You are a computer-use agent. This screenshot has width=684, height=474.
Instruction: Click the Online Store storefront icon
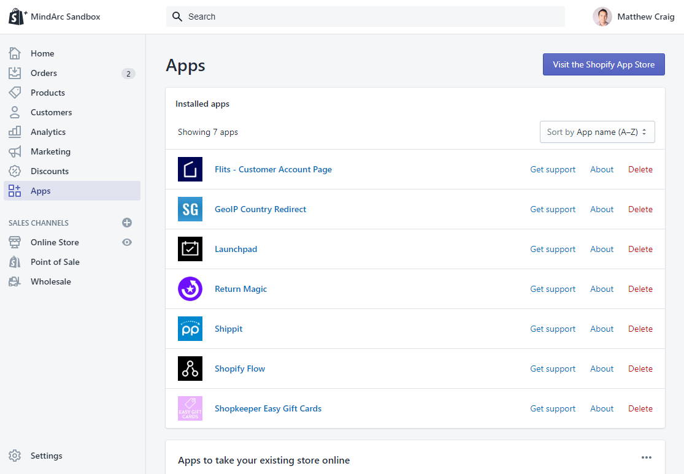15,242
